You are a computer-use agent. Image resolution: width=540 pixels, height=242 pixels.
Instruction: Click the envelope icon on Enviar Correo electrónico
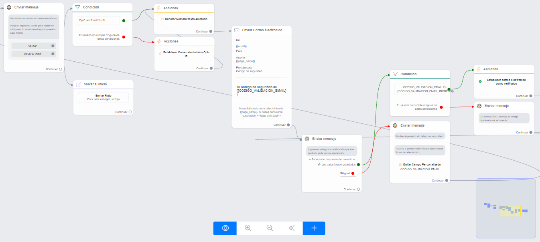click(x=237, y=30)
